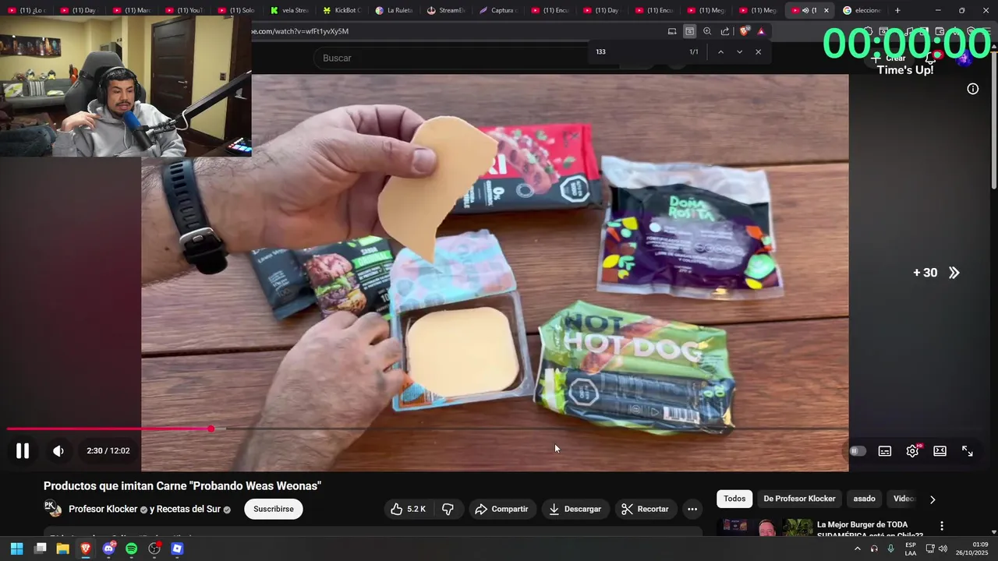Click the Crear create button
Screen dimensions: 998x561
pyautogui.click(x=889, y=58)
